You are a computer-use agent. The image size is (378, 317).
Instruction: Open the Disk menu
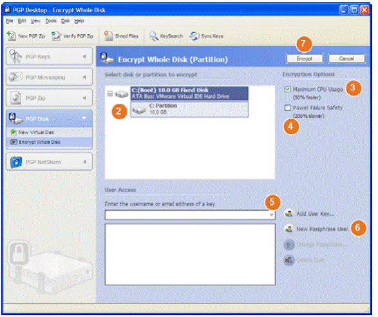coord(65,21)
